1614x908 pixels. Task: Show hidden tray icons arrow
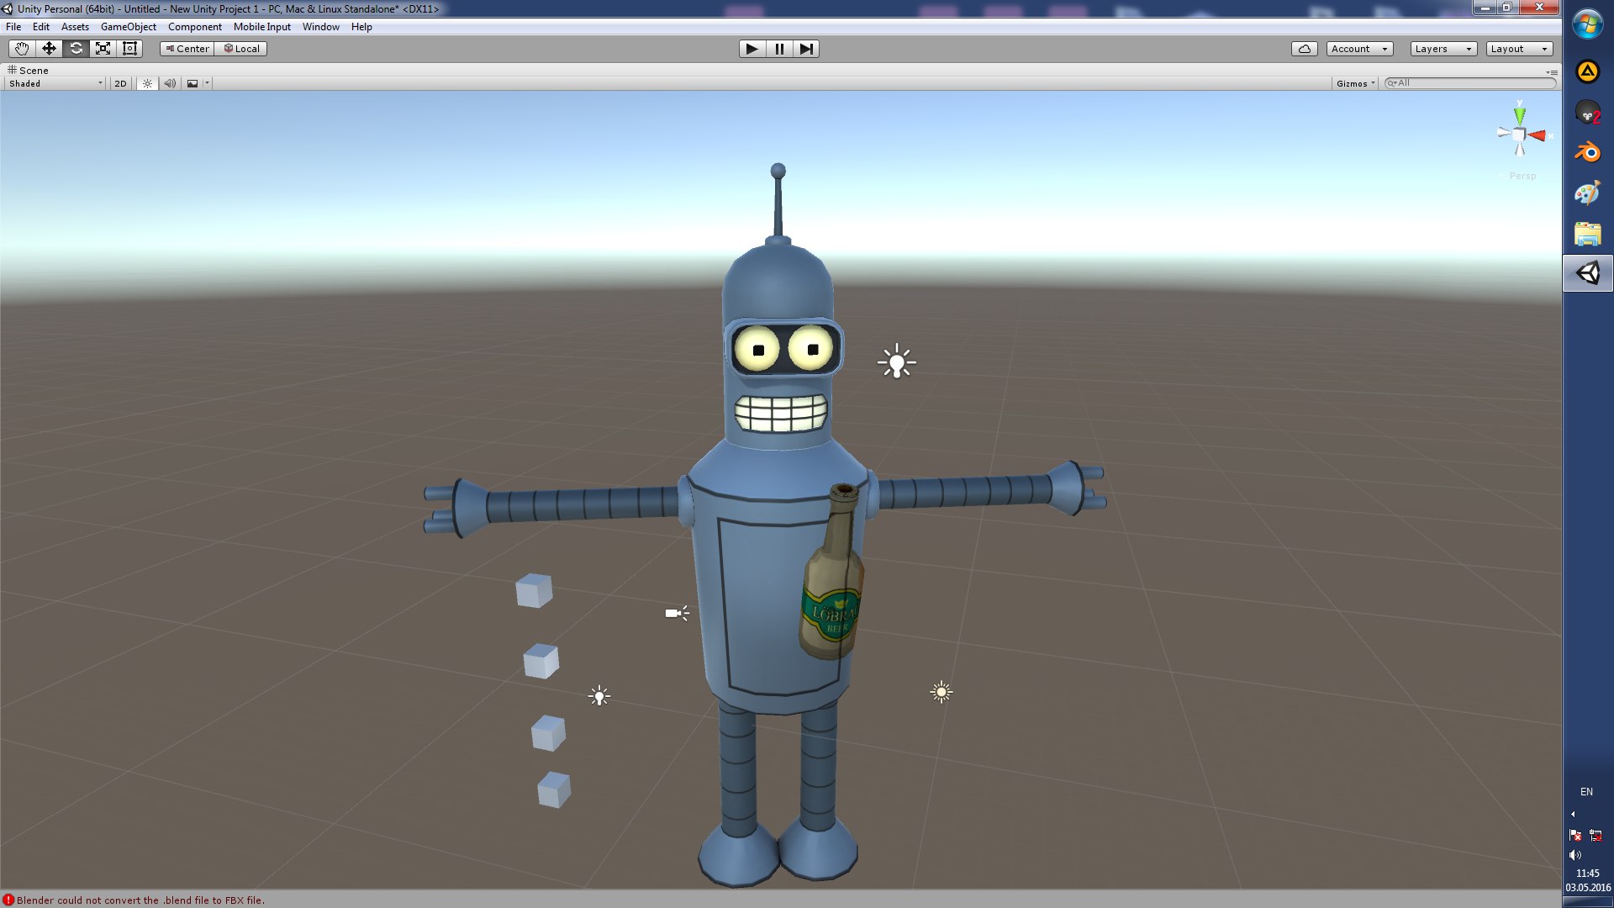pos(1573,814)
